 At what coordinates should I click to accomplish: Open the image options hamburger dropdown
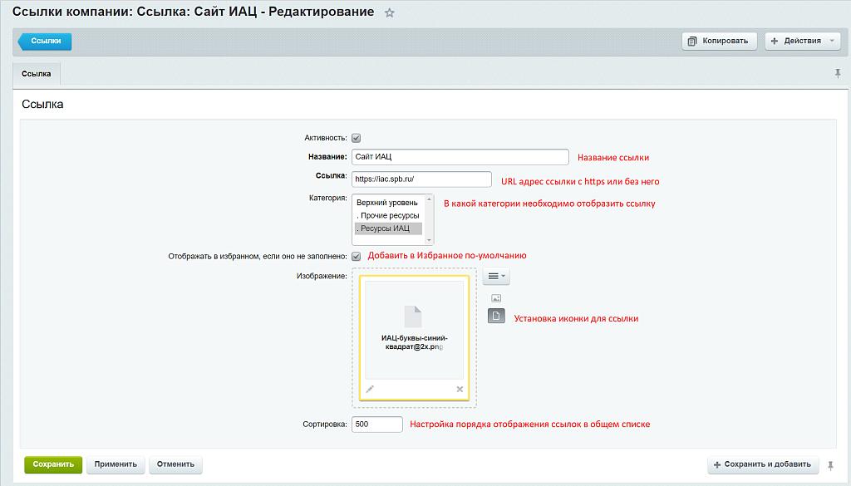(x=496, y=276)
